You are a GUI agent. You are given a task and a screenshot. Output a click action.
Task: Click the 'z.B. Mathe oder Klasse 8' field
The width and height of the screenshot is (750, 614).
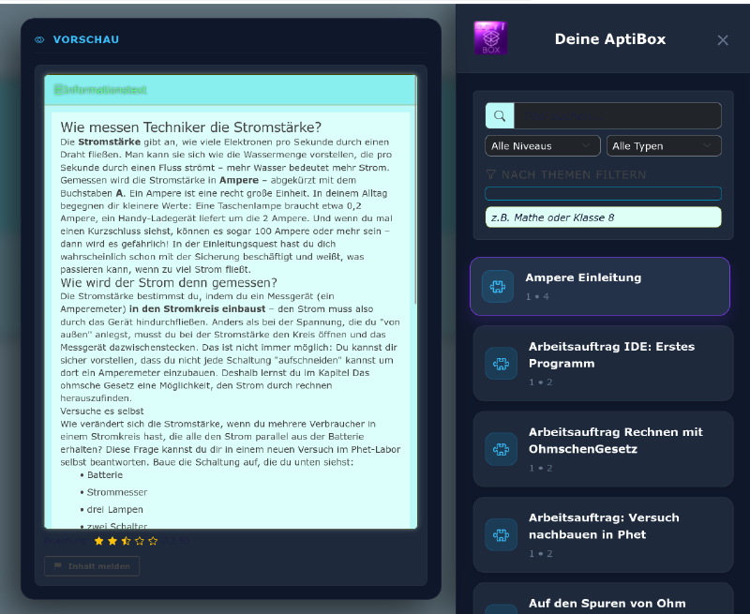tap(603, 217)
